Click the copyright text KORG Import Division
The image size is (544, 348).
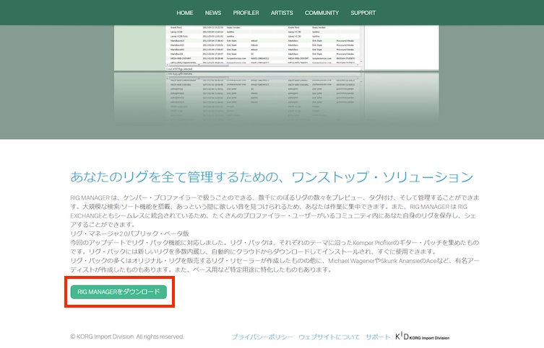tap(127, 336)
